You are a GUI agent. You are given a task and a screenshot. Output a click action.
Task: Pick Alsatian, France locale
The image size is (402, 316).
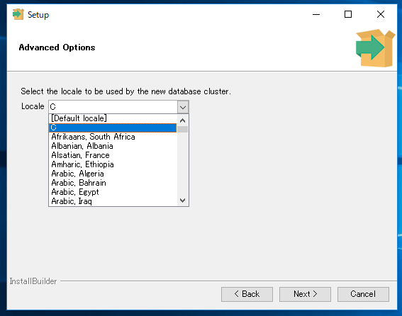[113, 155]
